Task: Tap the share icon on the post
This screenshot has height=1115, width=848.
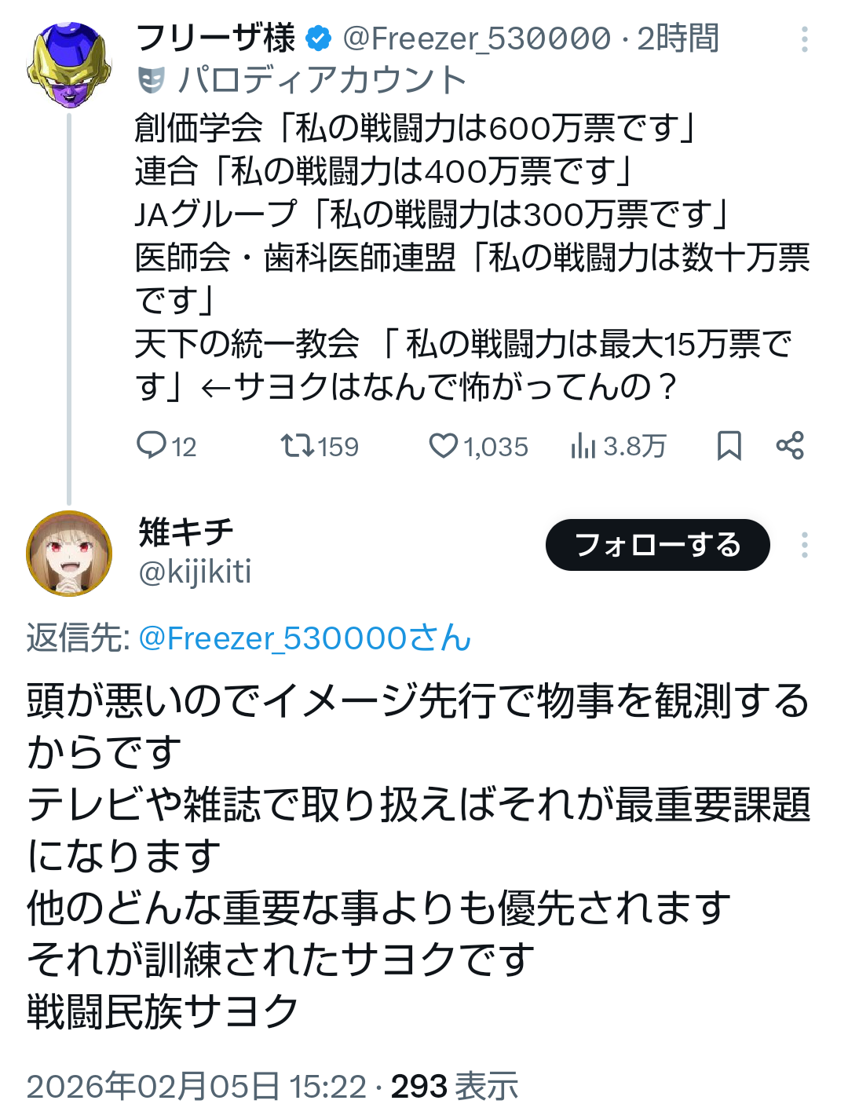Action: 789,445
